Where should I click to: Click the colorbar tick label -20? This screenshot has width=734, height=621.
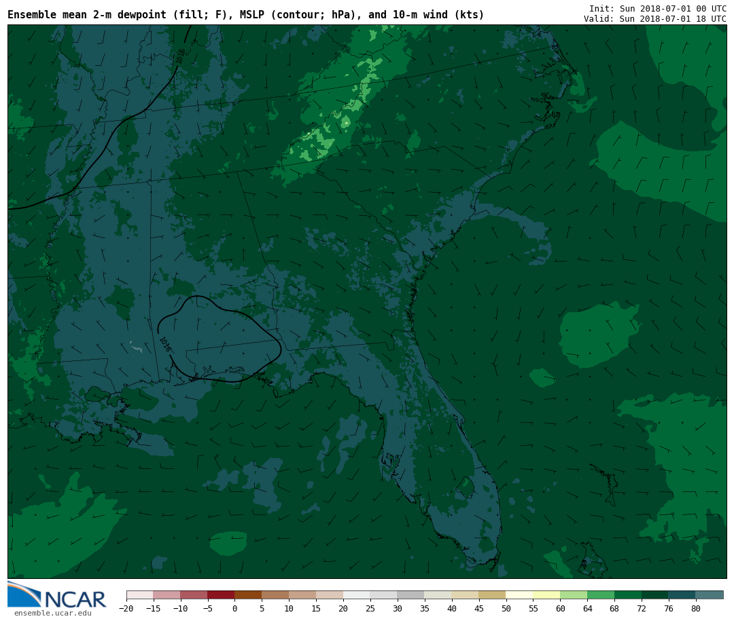point(126,609)
